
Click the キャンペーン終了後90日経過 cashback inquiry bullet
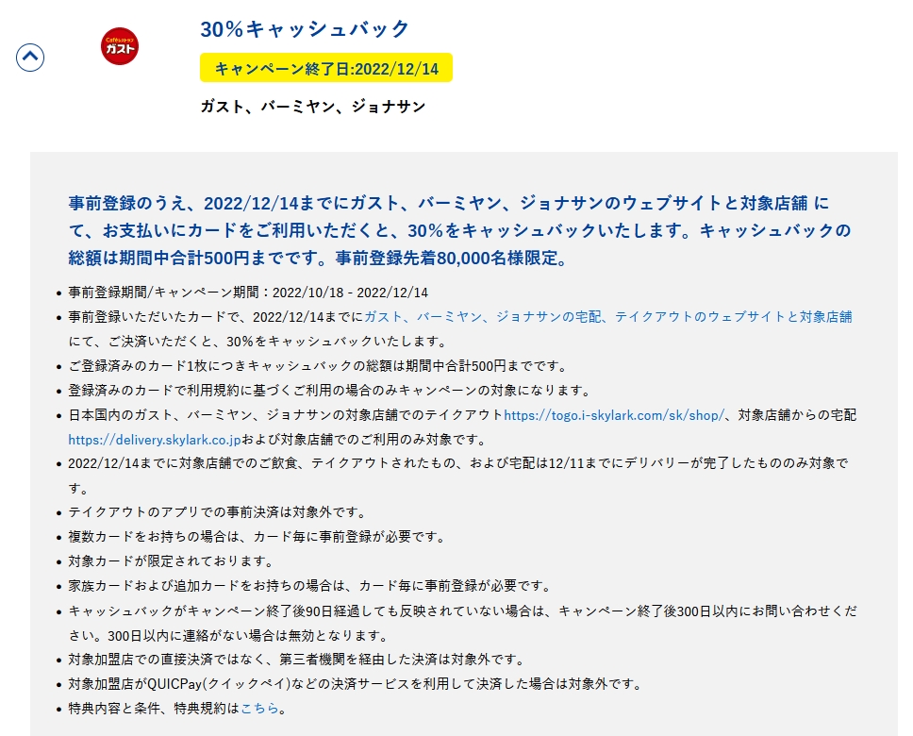[x=462, y=623]
